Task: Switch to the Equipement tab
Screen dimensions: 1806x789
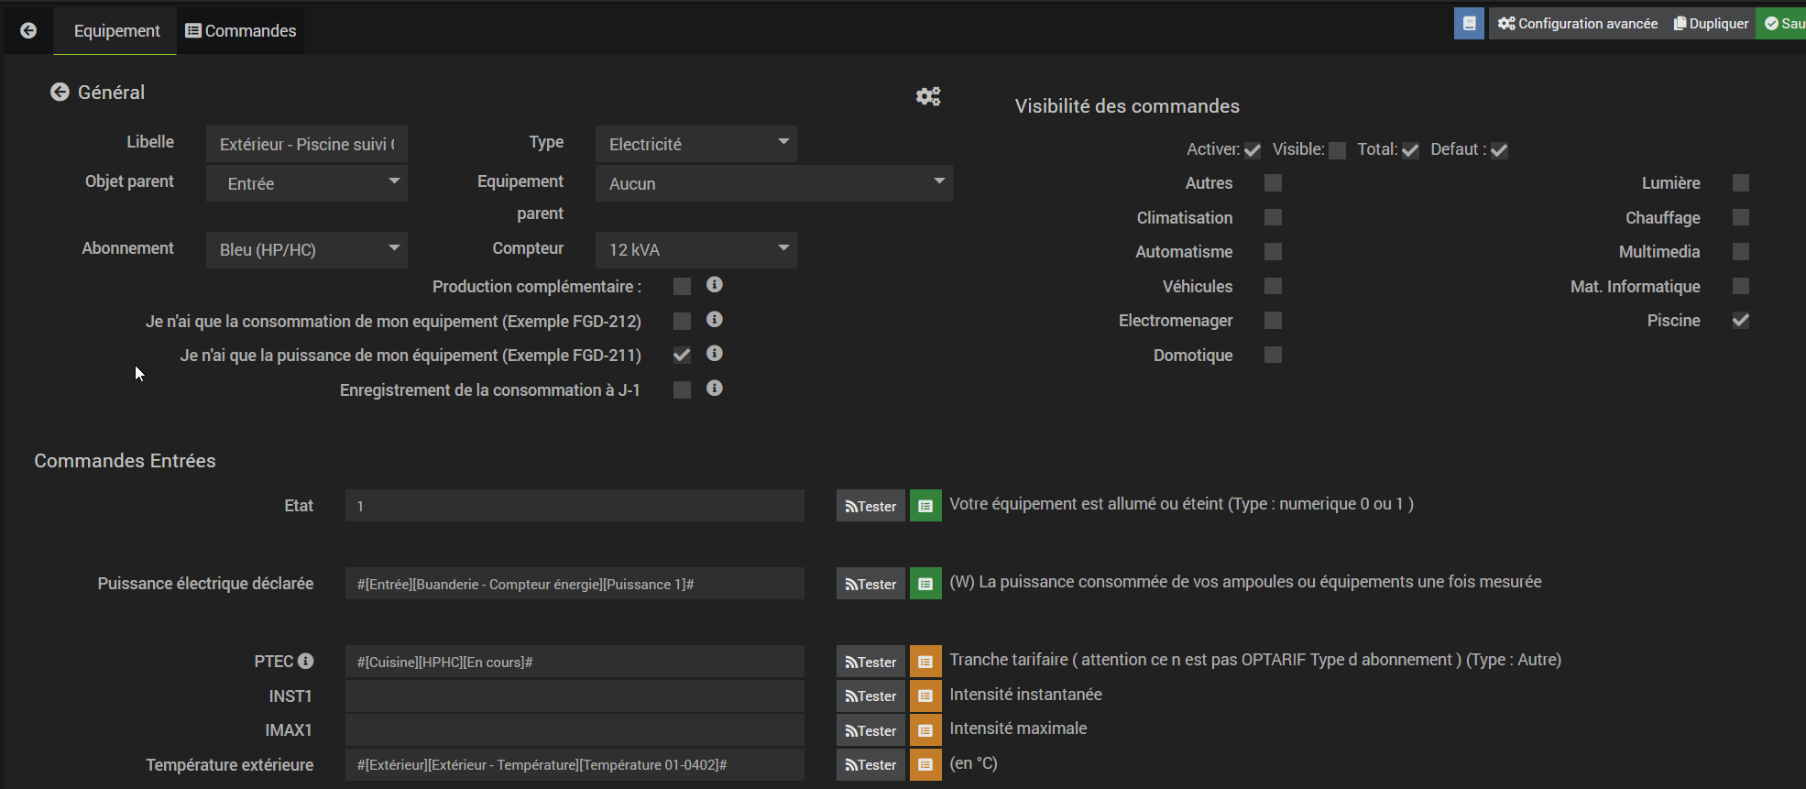Action: pos(116,31)
